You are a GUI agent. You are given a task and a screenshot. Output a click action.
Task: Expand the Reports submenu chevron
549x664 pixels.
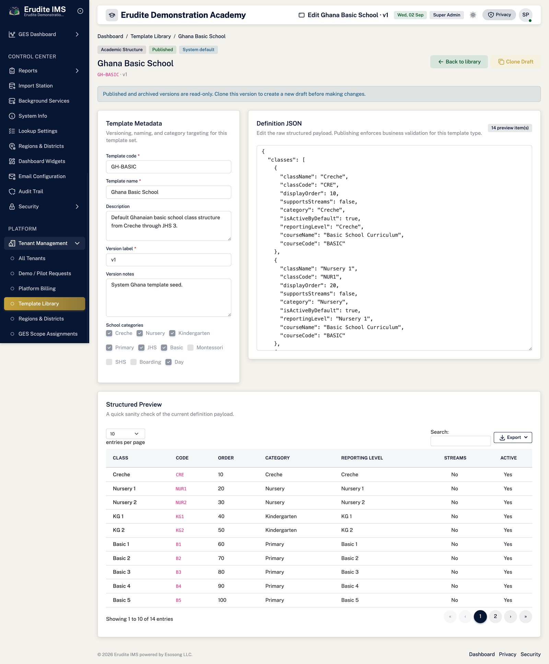coord(77,71)
